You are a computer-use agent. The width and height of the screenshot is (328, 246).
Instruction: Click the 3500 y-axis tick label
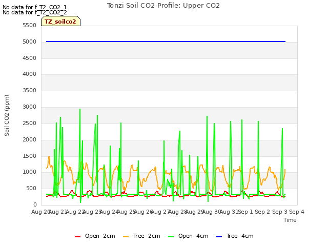click(30, 90)
